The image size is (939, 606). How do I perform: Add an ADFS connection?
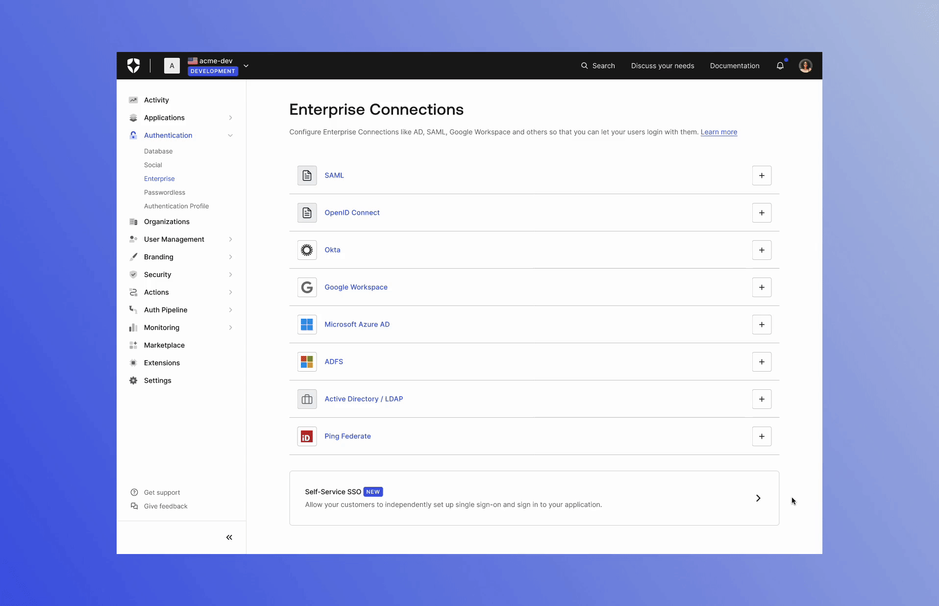[x=762, y=362]
